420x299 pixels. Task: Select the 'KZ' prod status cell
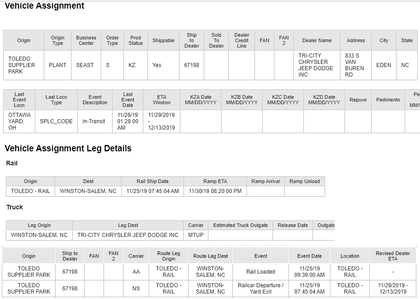[x=136, y=65]
